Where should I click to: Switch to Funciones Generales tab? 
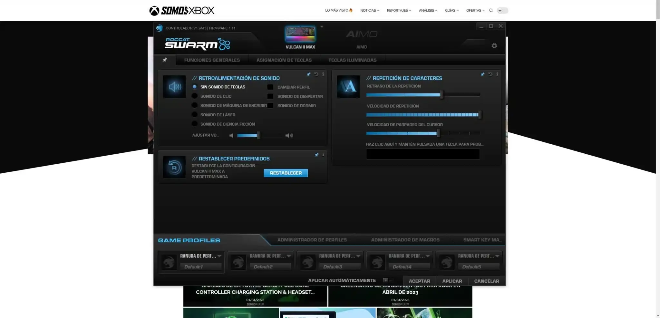(x=212, y=60)
